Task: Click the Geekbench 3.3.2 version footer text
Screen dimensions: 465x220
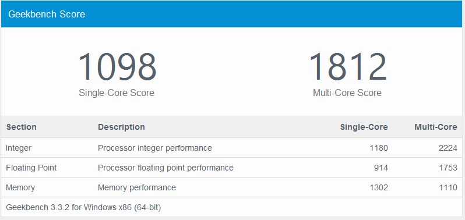Action: click(83, 207)
